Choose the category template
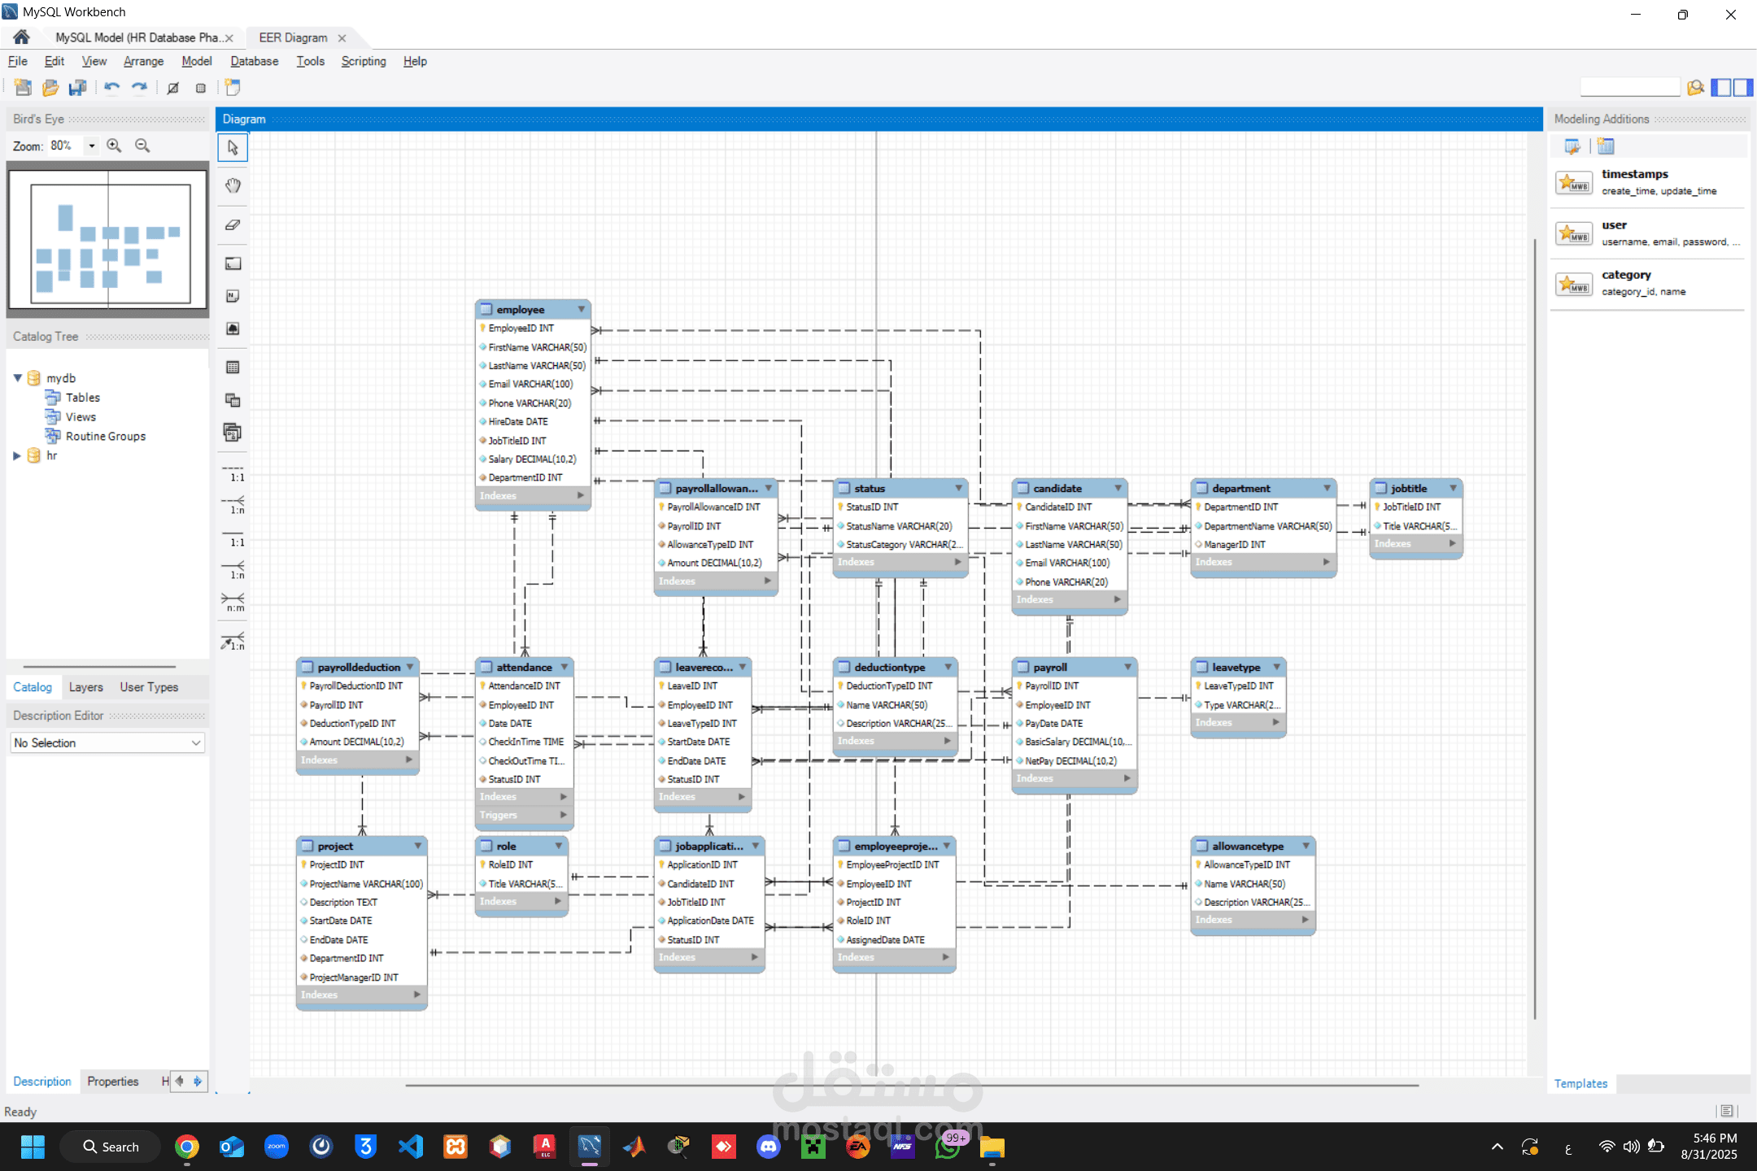1757x1171 pixels. point(1648,283)
